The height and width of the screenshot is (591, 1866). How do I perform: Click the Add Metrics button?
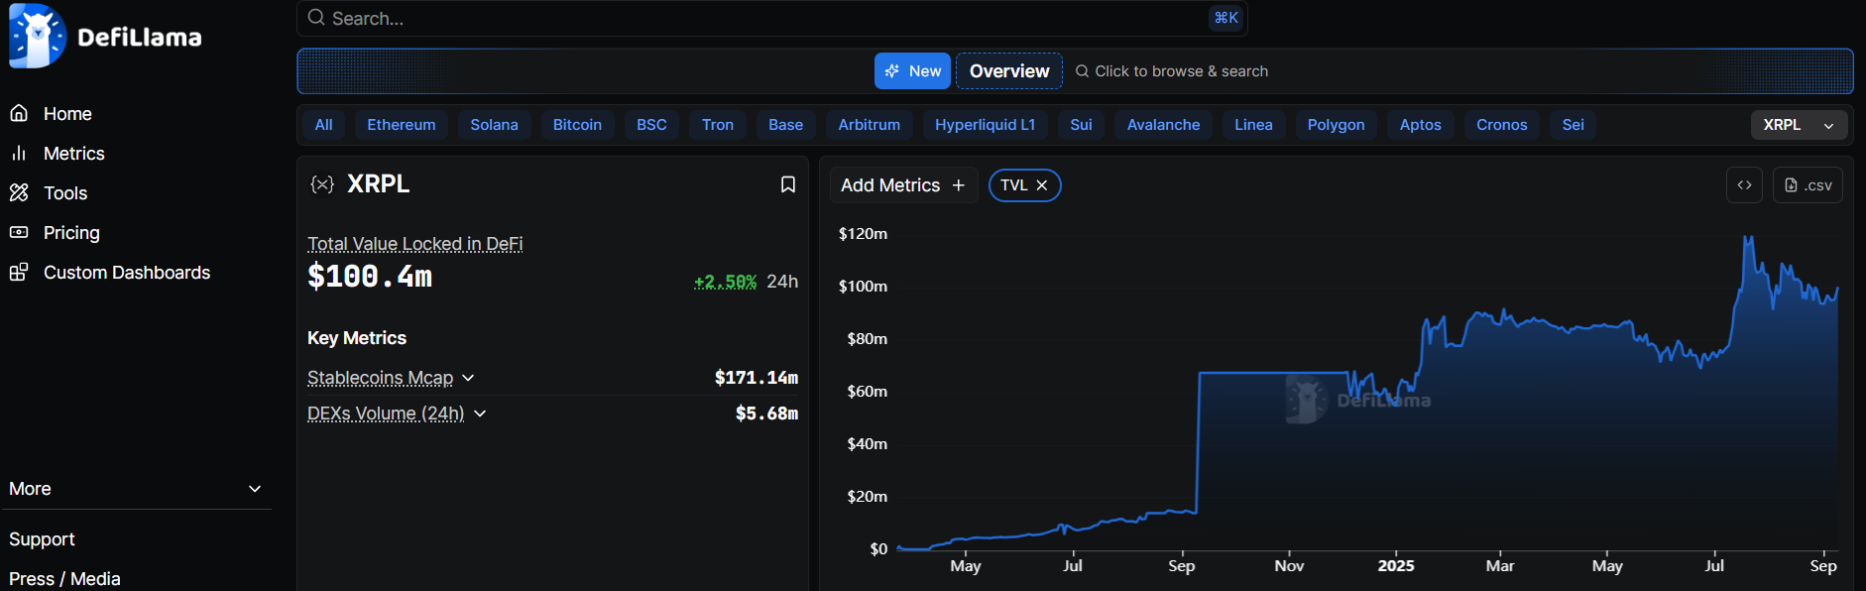[x=902, y=185]
